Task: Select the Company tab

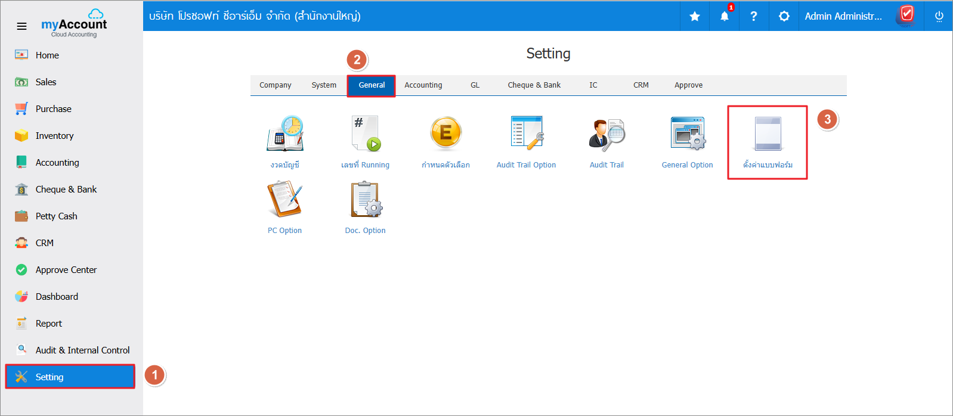Action: 276,85
